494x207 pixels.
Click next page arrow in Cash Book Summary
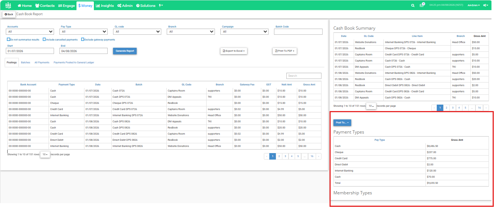tap(486, 107)
